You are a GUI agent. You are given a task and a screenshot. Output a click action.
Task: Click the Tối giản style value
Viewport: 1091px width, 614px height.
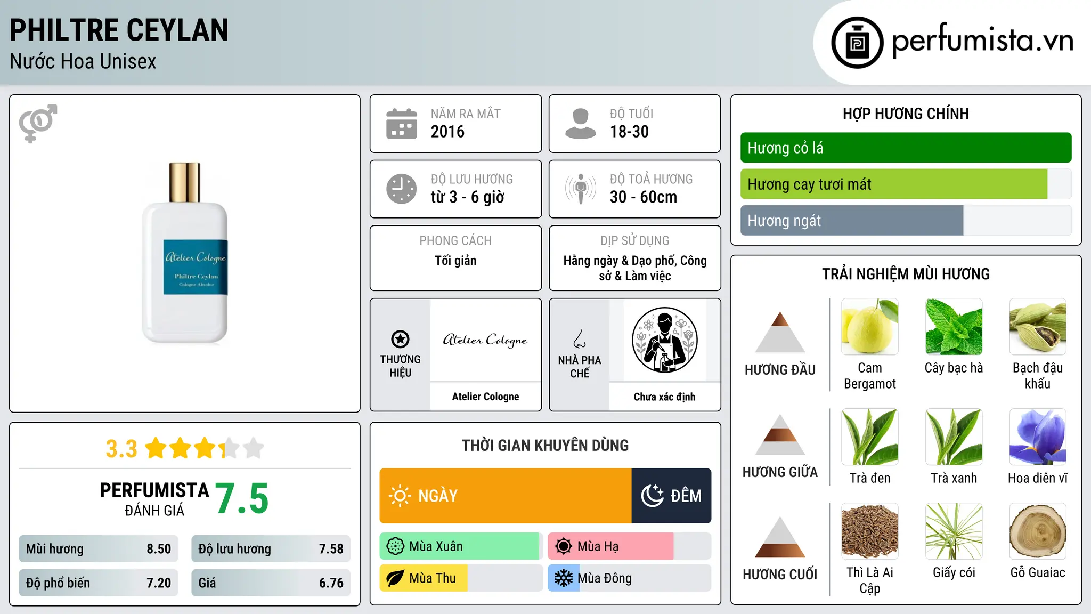click(x=455, y=261)
